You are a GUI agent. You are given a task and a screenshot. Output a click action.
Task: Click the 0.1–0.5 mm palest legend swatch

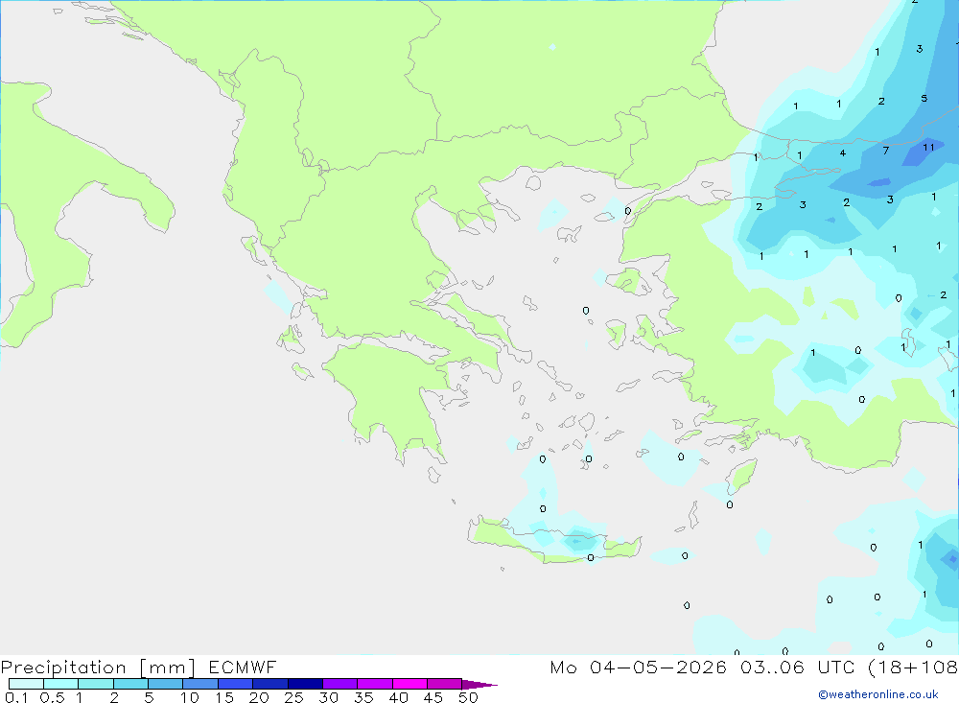tap(26, 684)
